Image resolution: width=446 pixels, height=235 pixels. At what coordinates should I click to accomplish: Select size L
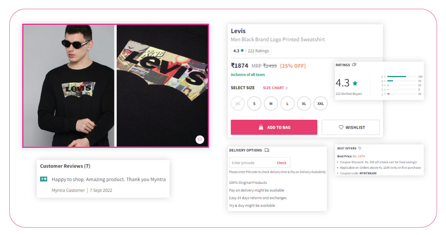point(287,103)
